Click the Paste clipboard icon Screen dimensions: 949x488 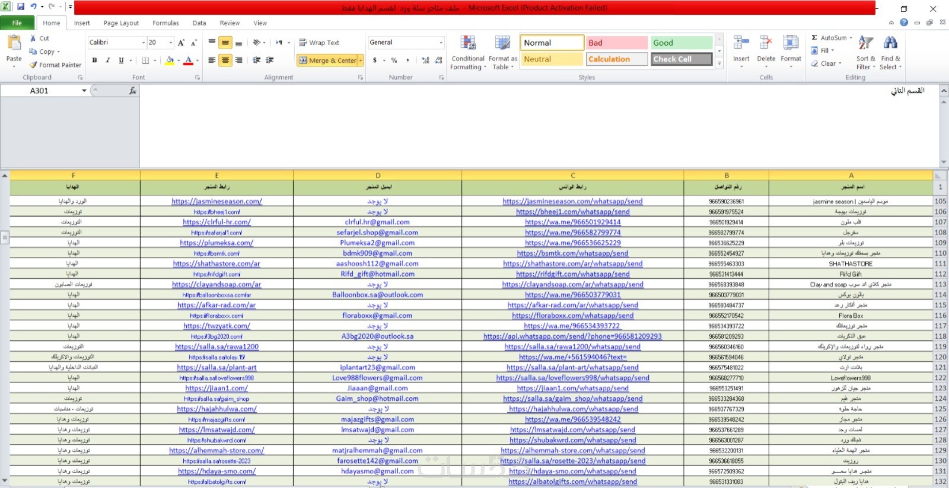[x=14, y=43]
